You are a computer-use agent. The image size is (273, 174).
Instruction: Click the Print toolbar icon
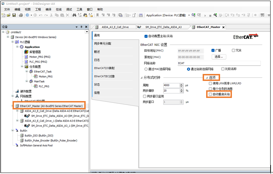click(x=21, y=15)
